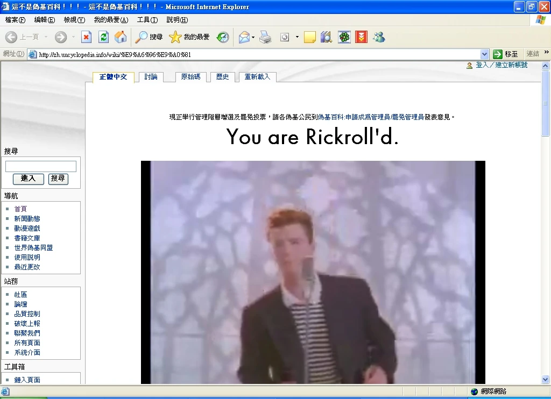Open 最近更改 sidebar link

(27, 267)
